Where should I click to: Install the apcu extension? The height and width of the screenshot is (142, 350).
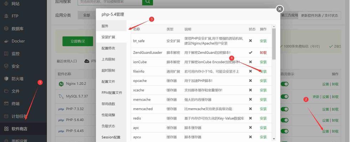(263, 137)
